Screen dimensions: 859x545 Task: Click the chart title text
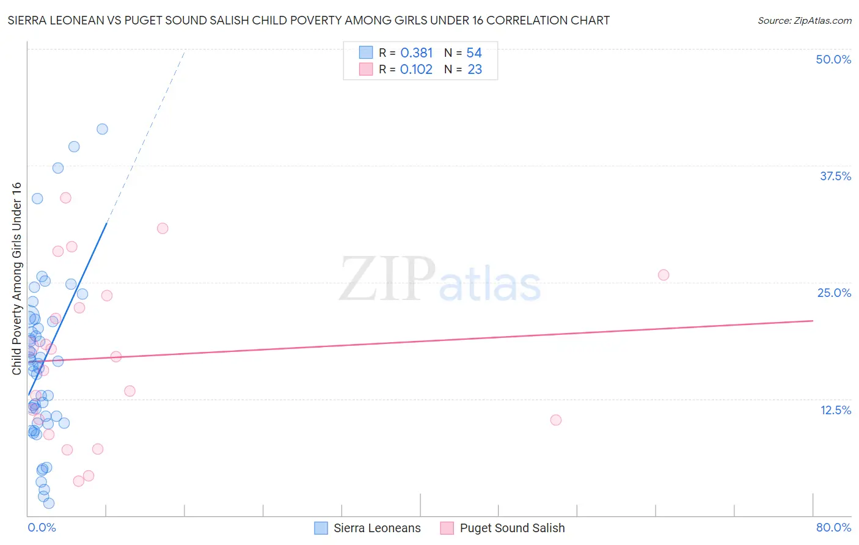[309, 20]
